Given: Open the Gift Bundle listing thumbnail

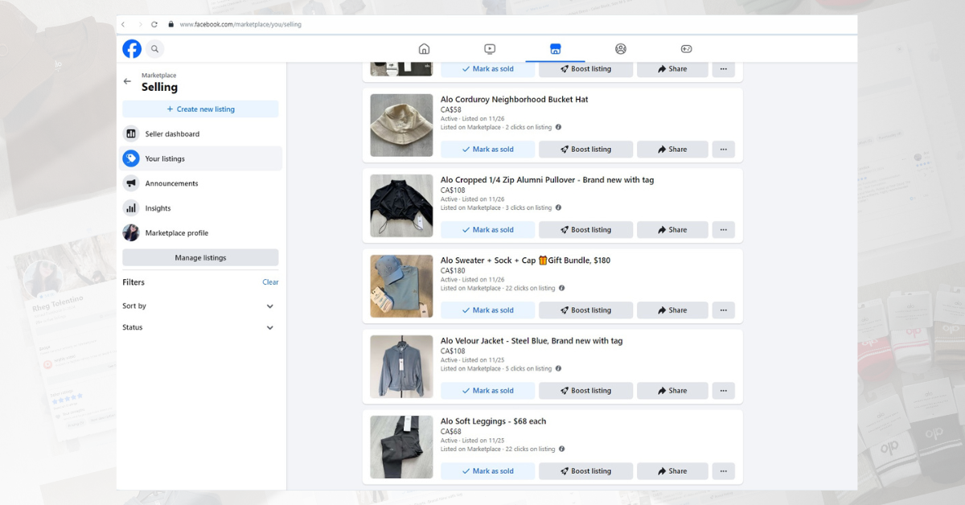Looking at the screenshot, I should (x=401, y=286).
